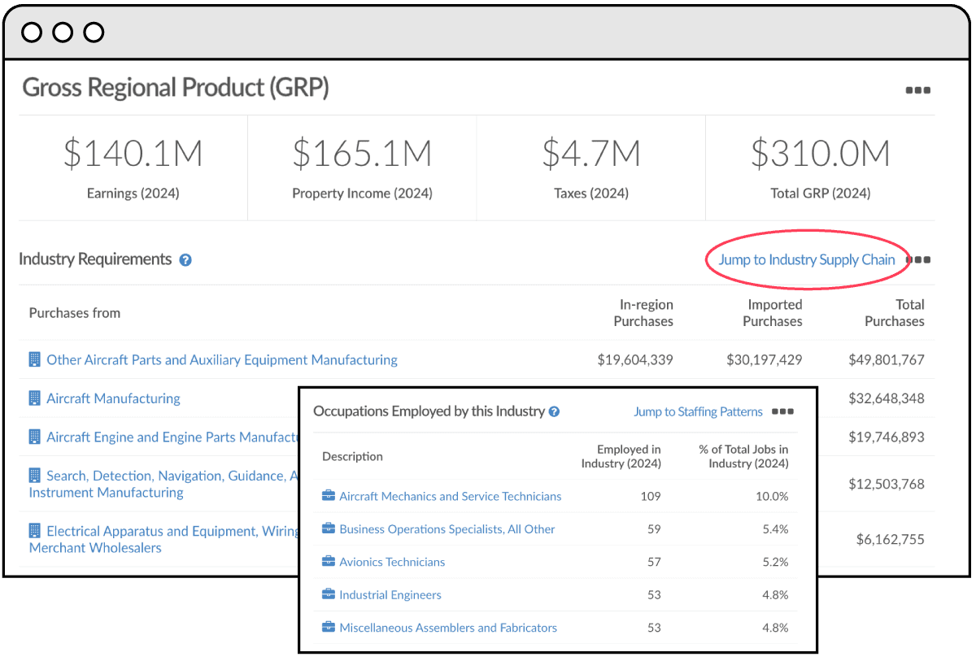The height and width of the screenshot is (661, 976).
Task: Click the help icon next to Industry Requirements
Action: coord(185,260)
